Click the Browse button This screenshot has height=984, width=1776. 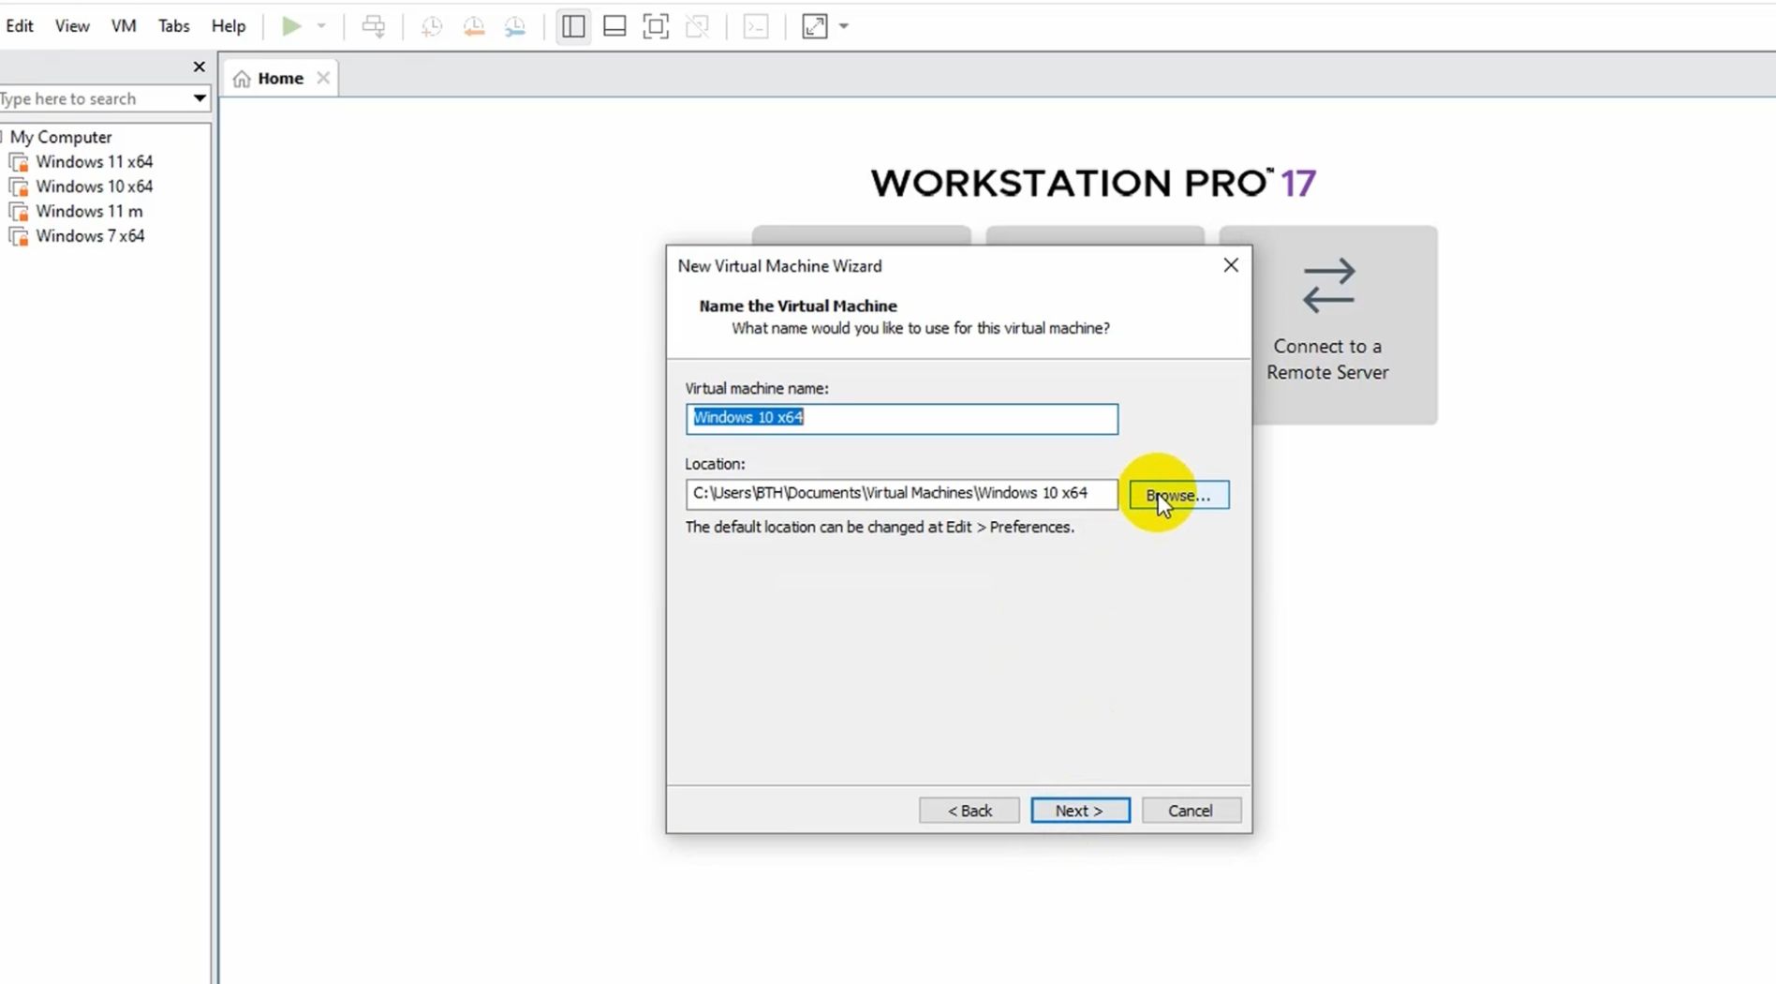click(1179, 495)
